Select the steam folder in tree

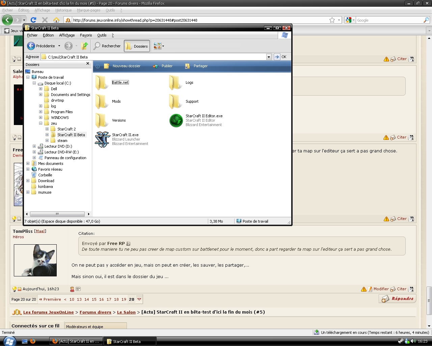[62, 141]
